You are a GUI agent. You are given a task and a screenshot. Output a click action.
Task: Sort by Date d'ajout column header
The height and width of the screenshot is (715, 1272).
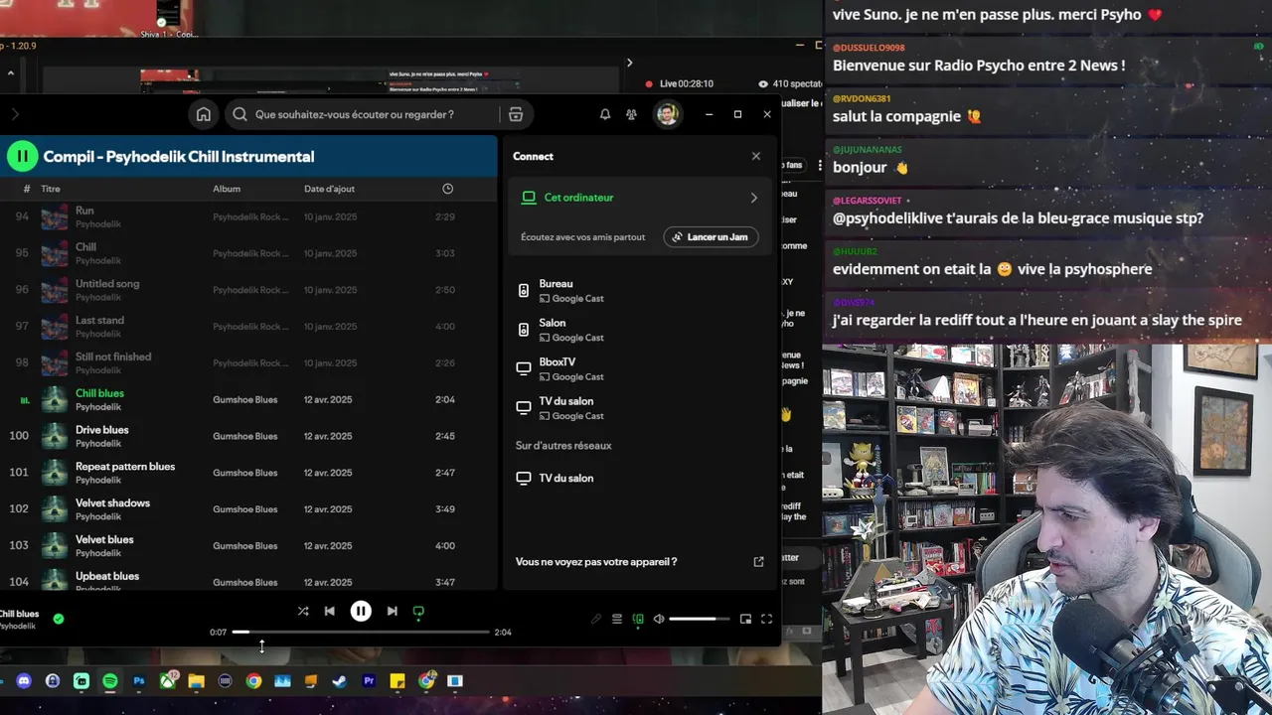click(x=329, y=189)
